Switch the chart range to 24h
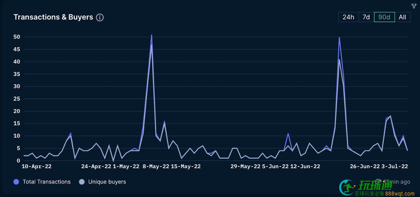The height and width of the screenshot is (197, 420). (x=348, y=17)
